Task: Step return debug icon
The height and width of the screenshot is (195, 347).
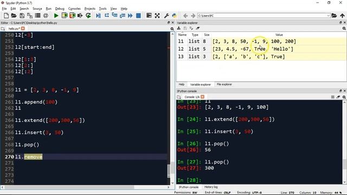Action: [123, 16]
